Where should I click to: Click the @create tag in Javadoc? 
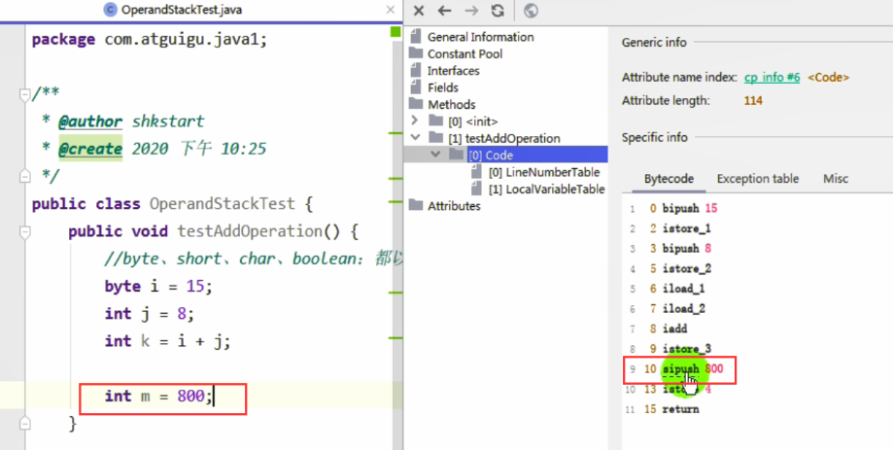coord(90,150)
